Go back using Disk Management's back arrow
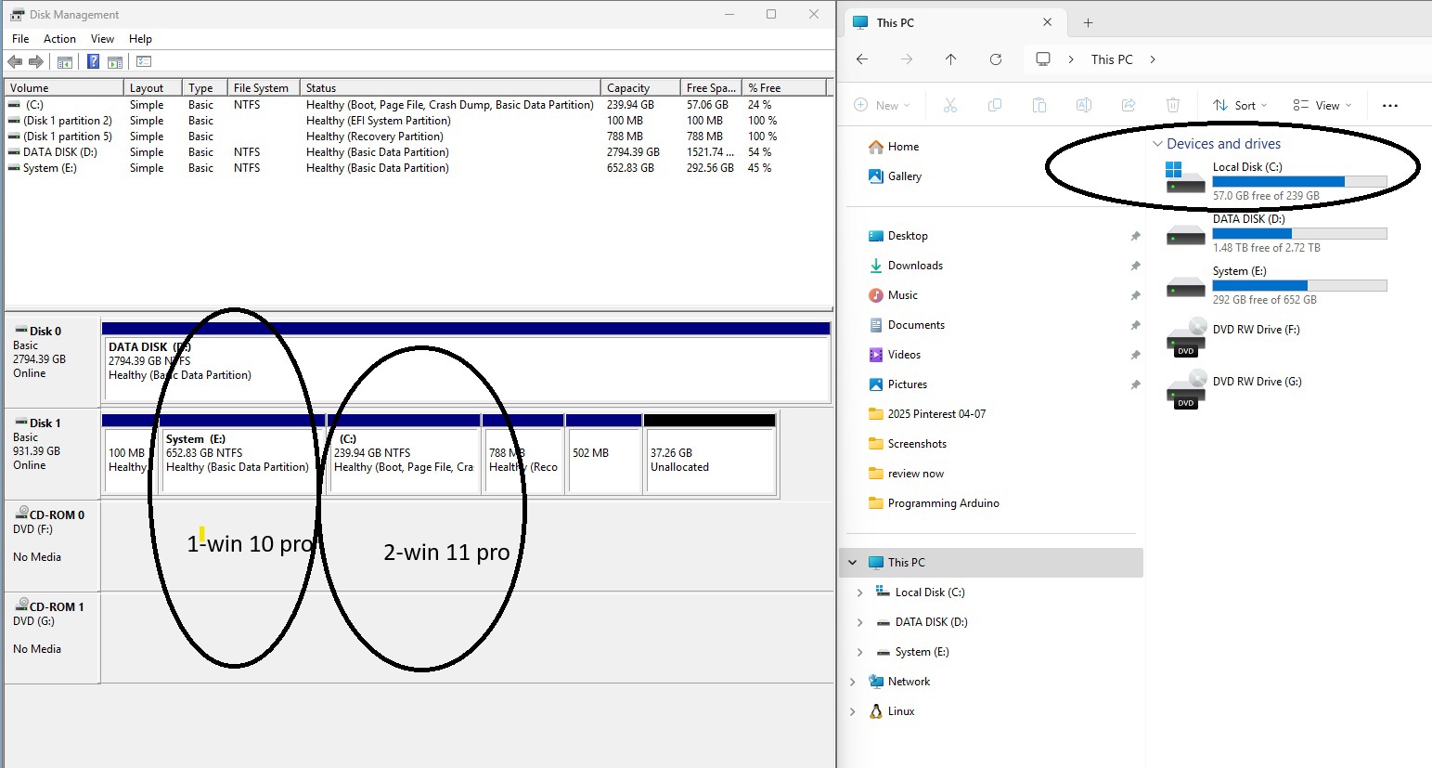The image size is (1432, 768). (15, 61)
